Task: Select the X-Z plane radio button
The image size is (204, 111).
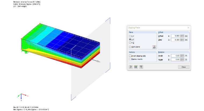Action: point(130,43)
